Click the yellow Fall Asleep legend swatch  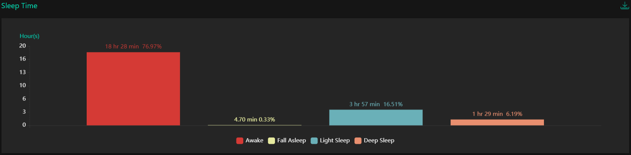pyautogui.click(x=272, y=141)
